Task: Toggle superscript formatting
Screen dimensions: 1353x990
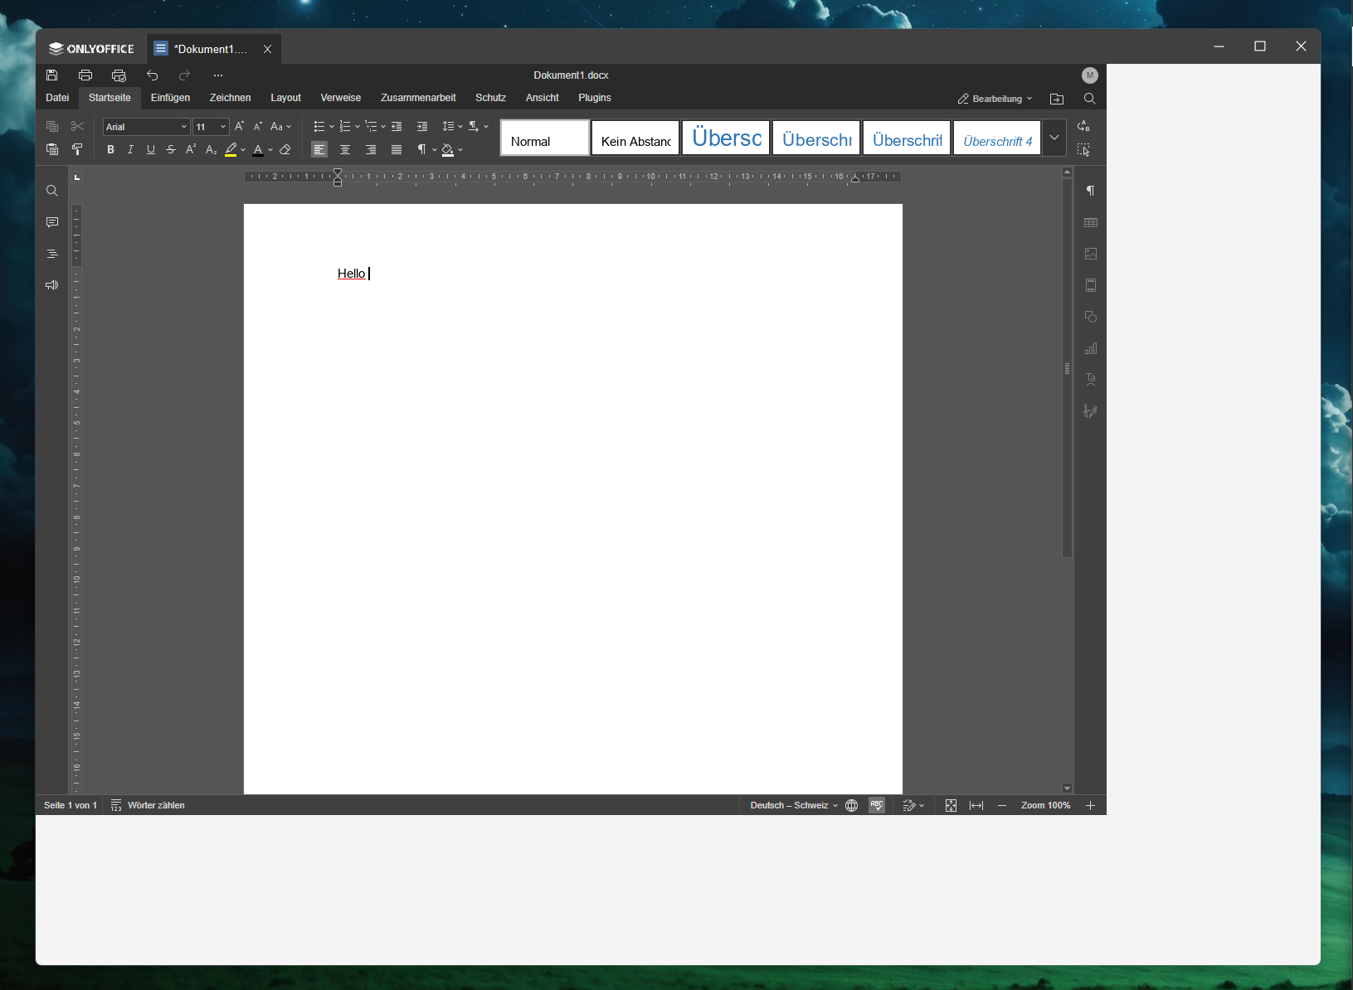Action: (191, 150)
